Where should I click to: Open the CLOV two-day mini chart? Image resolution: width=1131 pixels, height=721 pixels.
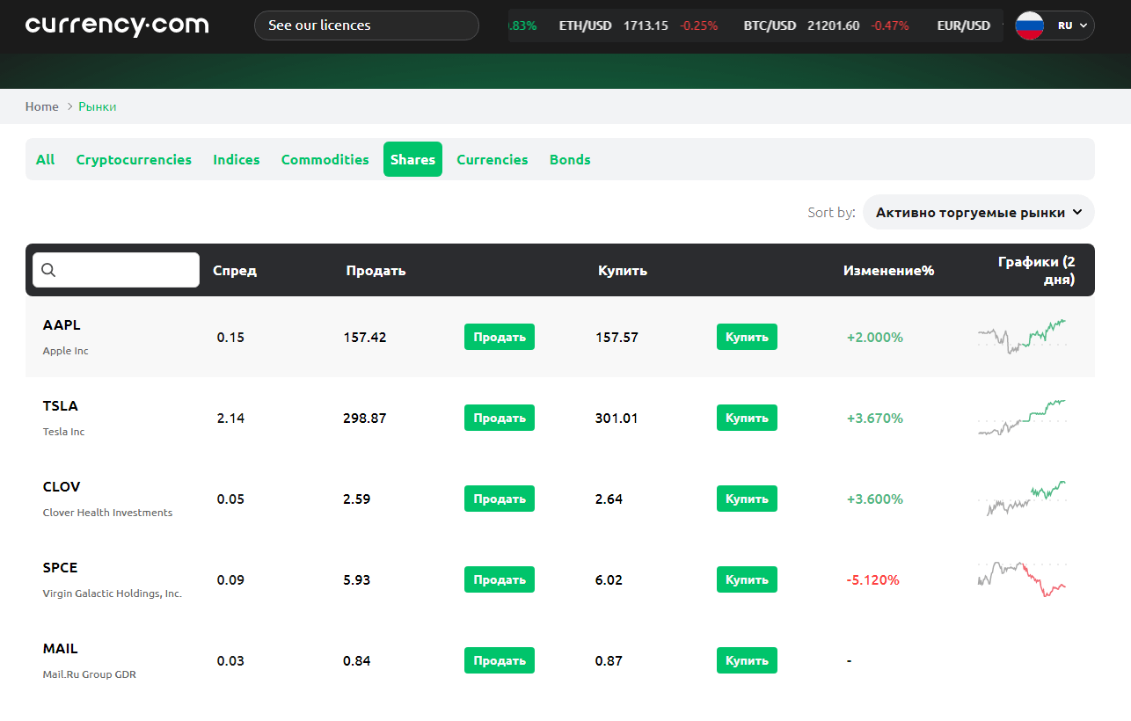(x=1021, y=499)
